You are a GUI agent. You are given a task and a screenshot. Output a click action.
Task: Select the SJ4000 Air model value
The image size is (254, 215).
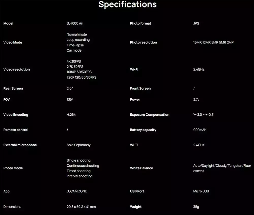pos(75,23)
